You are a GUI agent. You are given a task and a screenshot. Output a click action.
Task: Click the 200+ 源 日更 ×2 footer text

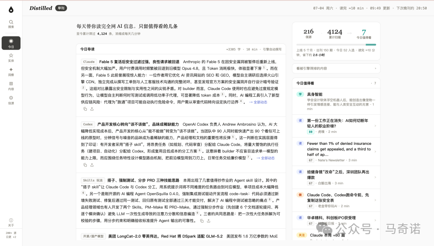(x=11, y=235)
